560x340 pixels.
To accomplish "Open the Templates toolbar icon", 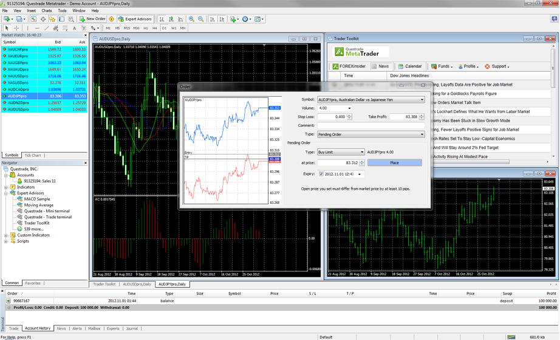I will click(258, 19).
